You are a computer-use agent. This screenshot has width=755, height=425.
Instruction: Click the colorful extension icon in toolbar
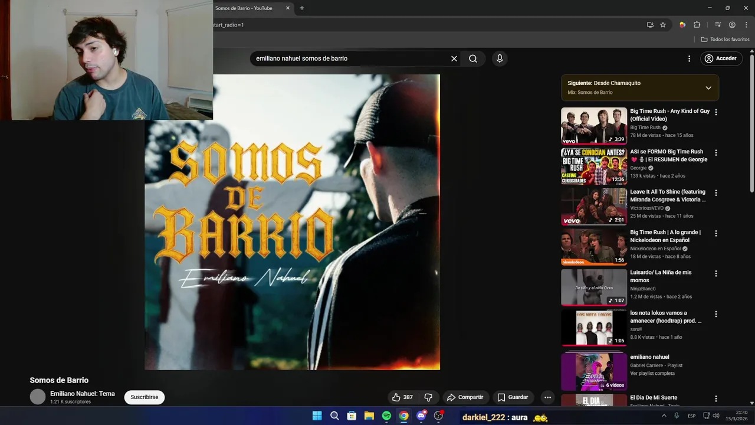tap(682, 25)
